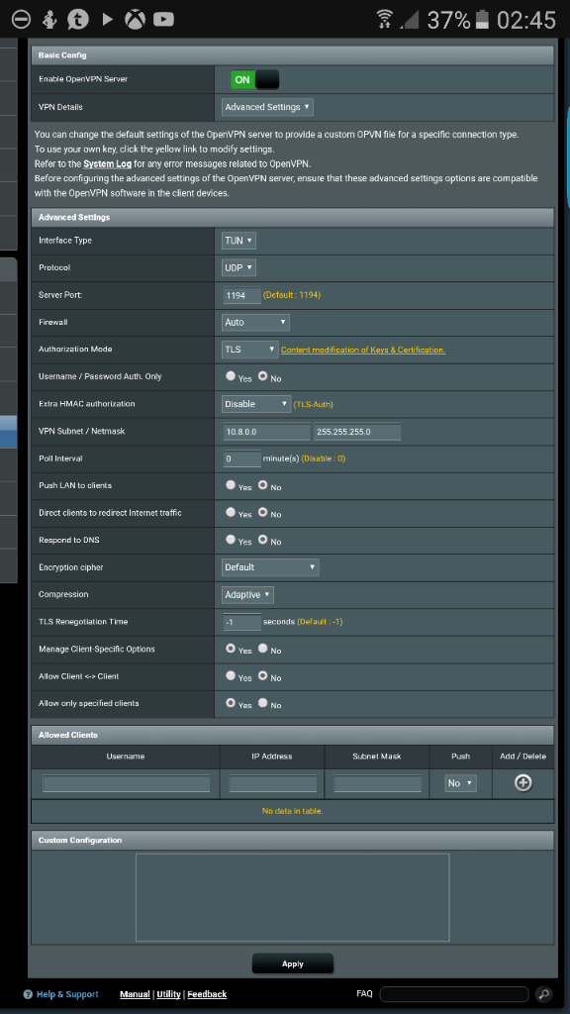Open the Protocol UDP dropdown
Screen dimensions: 570x1014
tap(238, 267)
